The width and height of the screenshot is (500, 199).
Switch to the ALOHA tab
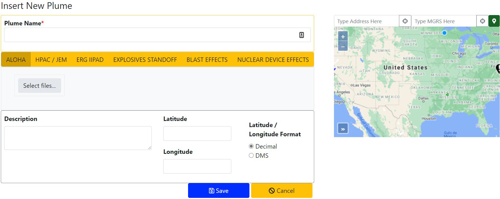click(x=16, y=60)
